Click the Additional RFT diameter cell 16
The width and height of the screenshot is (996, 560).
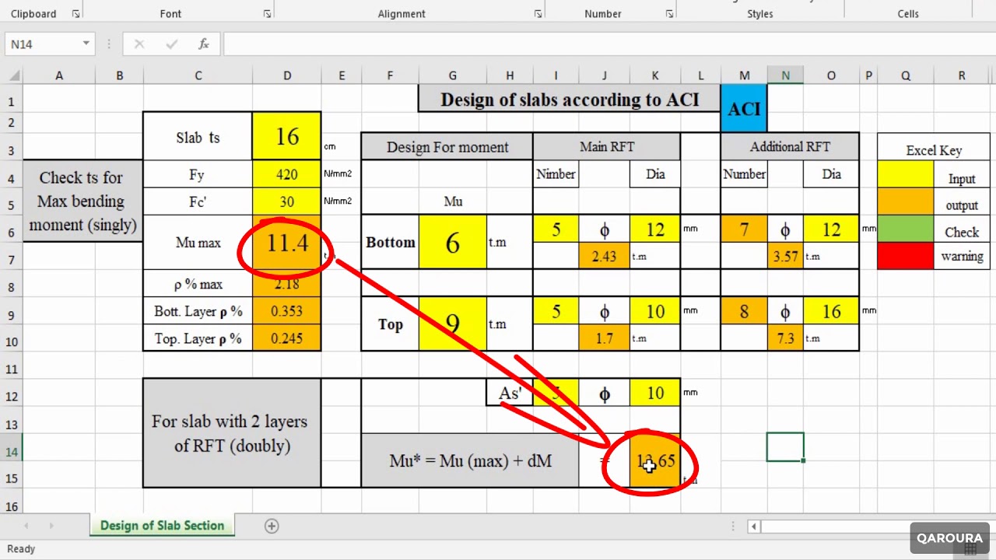click(x=831, y=311)
